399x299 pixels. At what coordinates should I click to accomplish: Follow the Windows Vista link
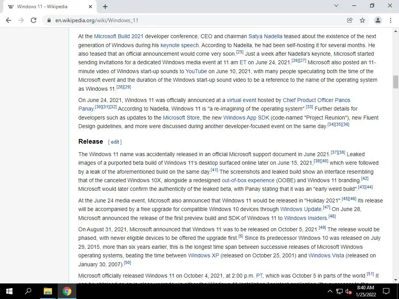326,255
